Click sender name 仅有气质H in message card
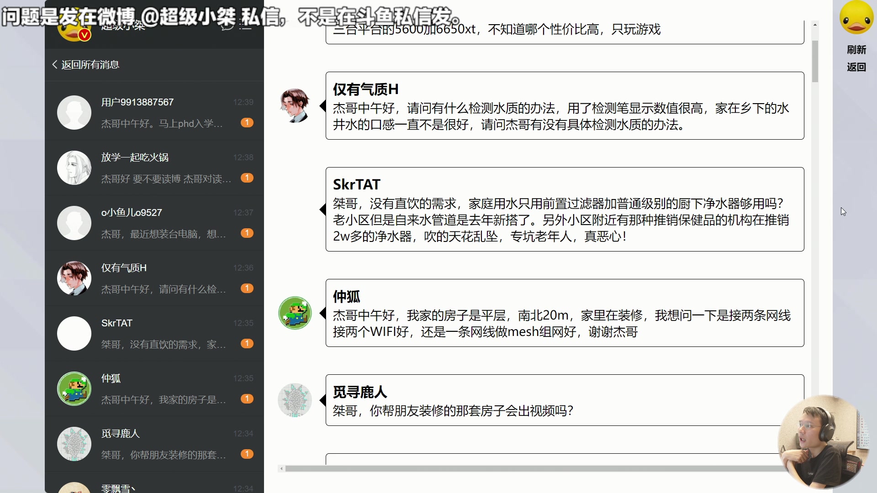 365,89
